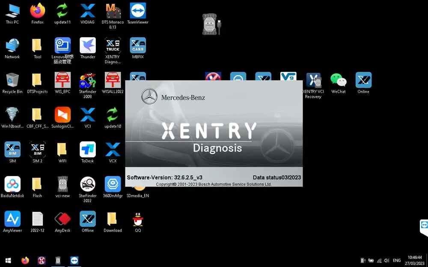Image resolution: width=428 pixels, height=267 pixels.
Task: Launch the AnyDesk desktop icon
Action: pyautogui.click(x=62, y=221)
